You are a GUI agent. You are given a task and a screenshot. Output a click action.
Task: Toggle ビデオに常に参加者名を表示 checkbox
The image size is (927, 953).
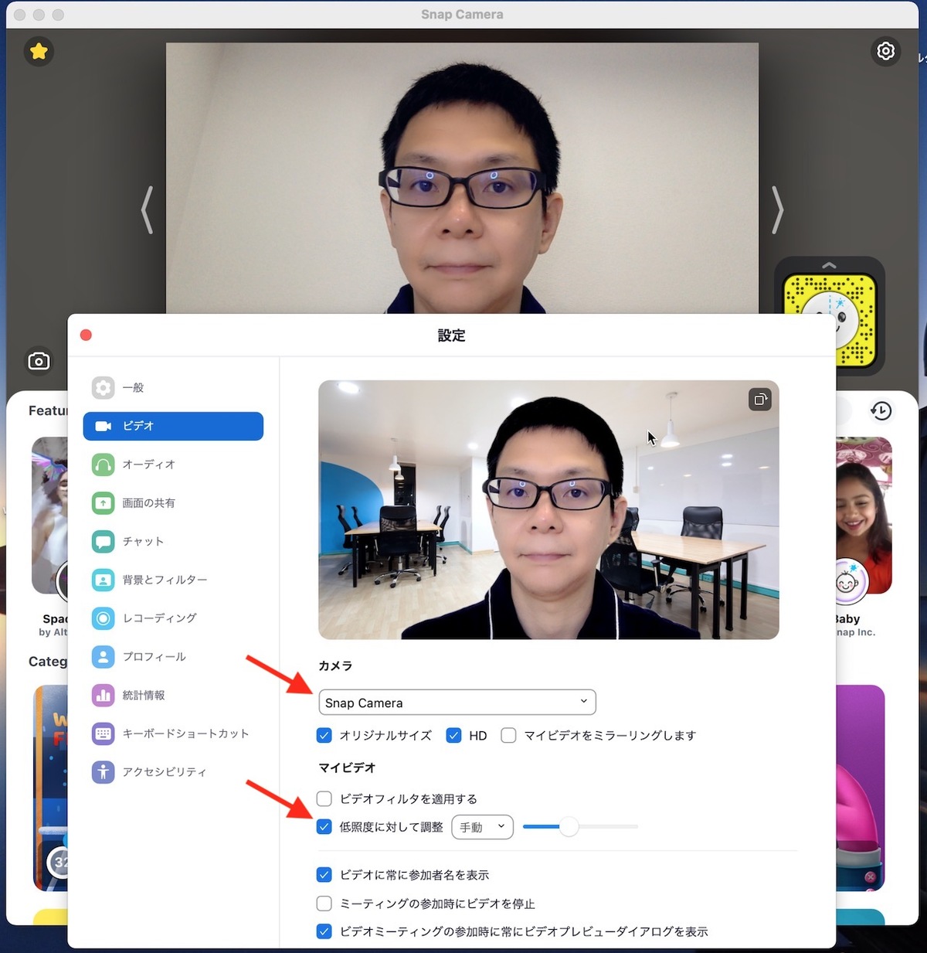tap(324, 875)
